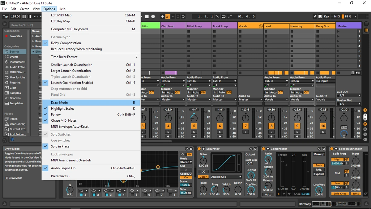Open Clap Loop Audio From Ext. In dropdown

click(x=173, y=81)
